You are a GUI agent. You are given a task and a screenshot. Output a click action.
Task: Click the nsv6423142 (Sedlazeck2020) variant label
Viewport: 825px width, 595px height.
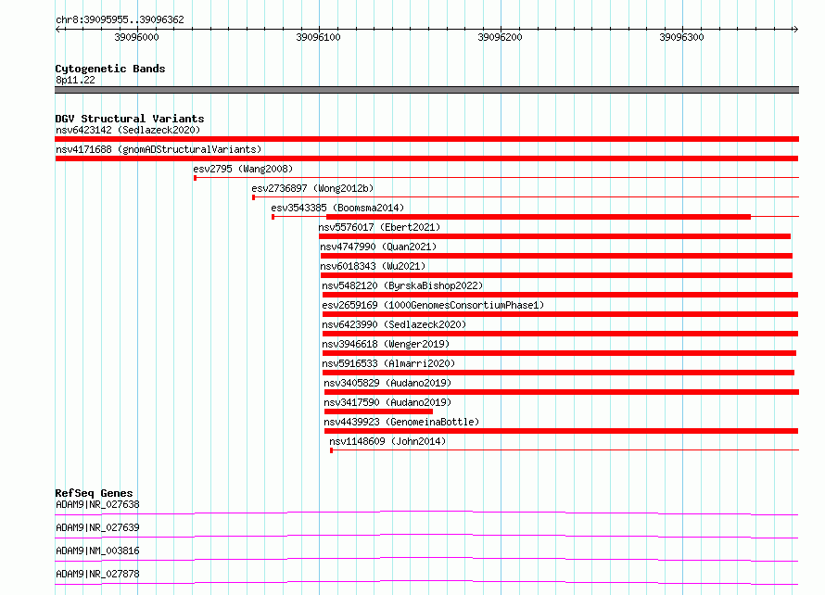tap(128, 130)
